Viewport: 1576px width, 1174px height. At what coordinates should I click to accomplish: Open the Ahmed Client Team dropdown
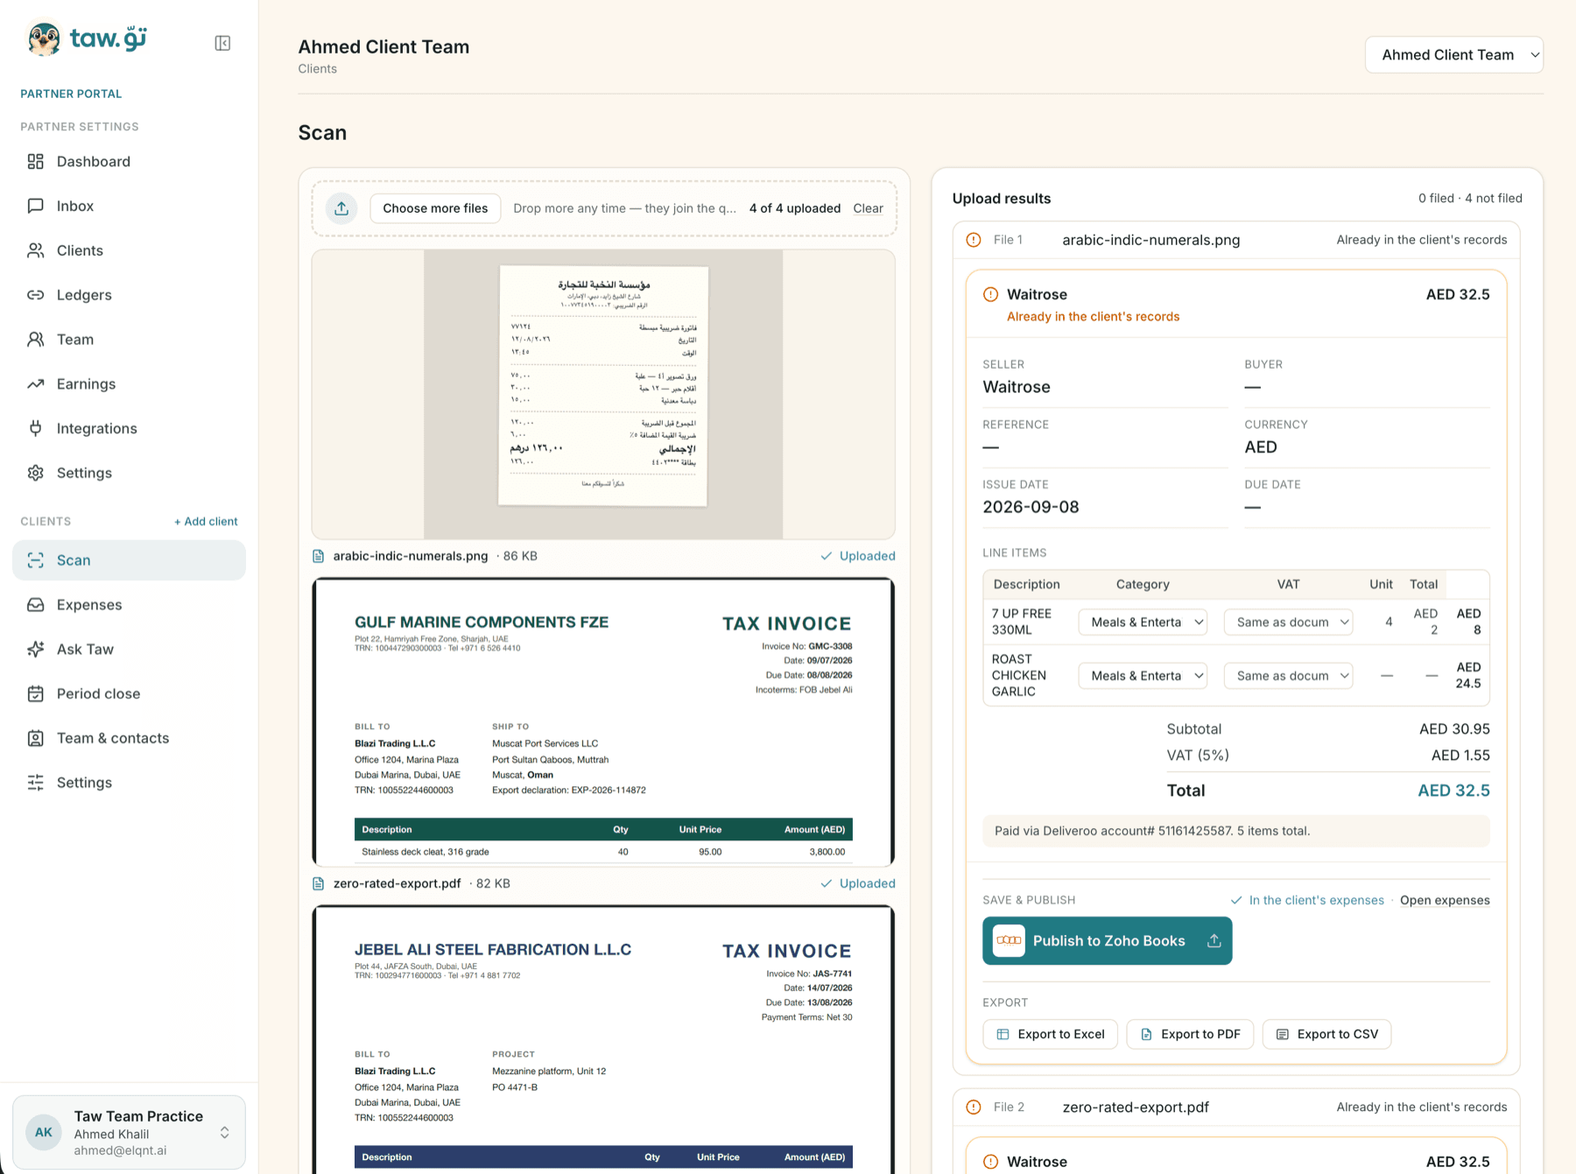tap(1453, 55)
